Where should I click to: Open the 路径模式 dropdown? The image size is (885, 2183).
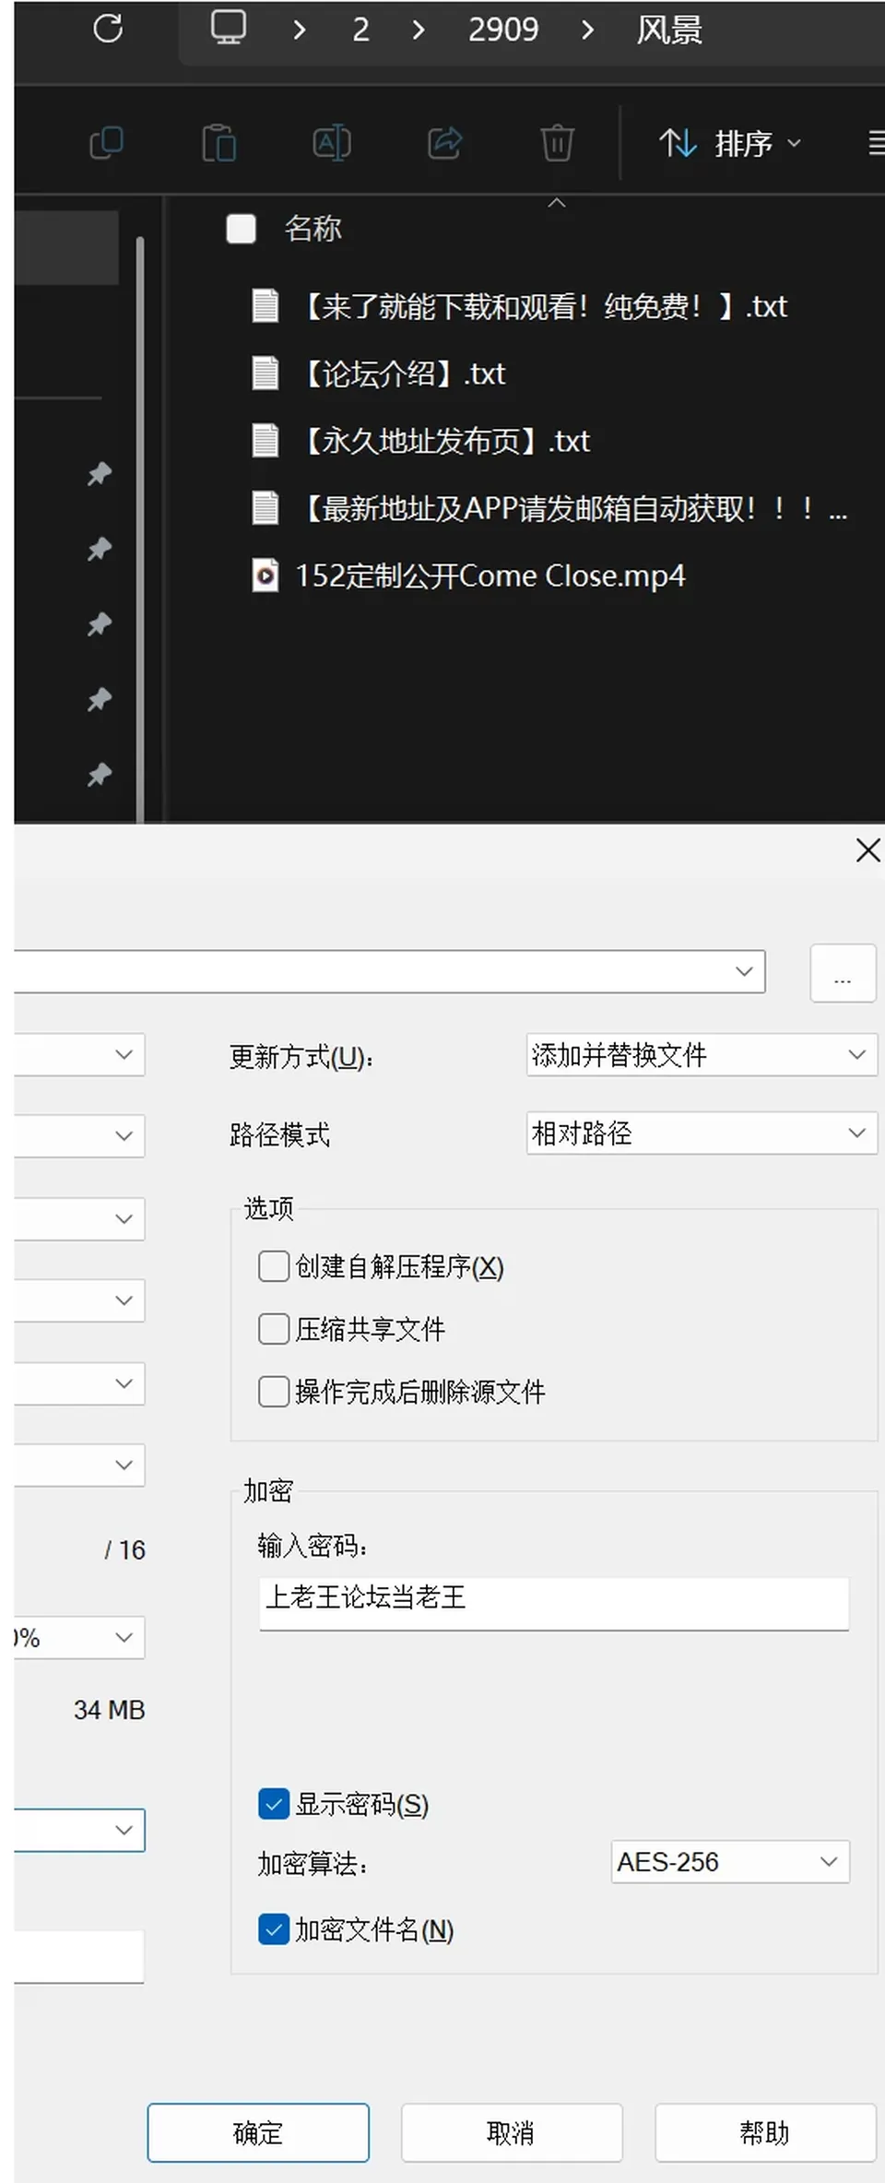point(702,1133)
